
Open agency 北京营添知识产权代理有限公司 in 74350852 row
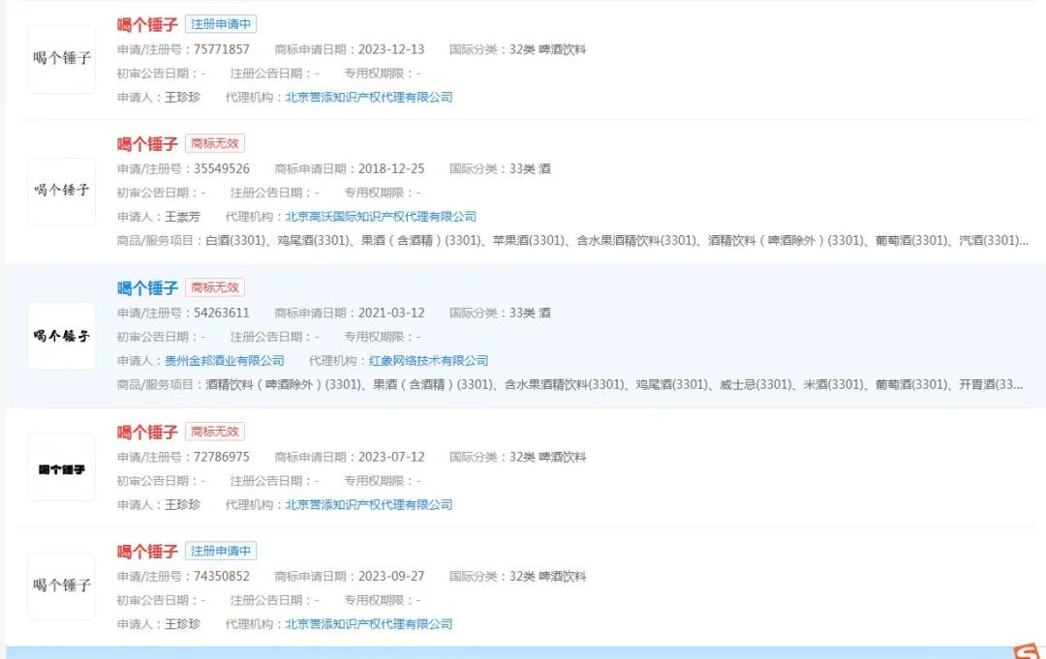click(x=369, y=624)
